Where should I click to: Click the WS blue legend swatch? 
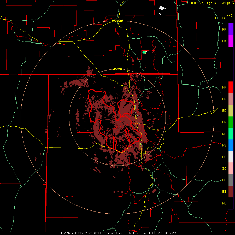pyautogui.click(x=231, y=145)
